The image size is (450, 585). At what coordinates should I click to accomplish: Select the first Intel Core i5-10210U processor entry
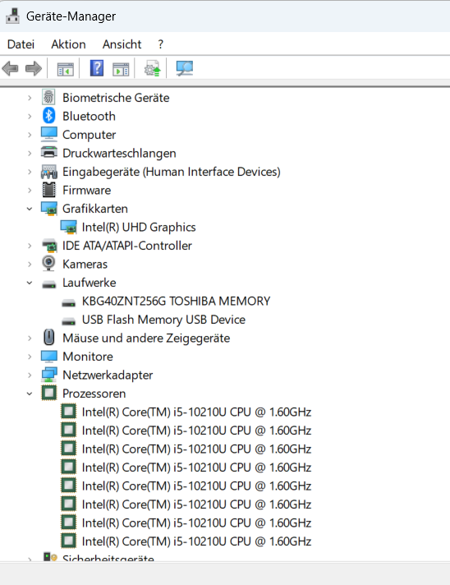click(x=196, y=412)
